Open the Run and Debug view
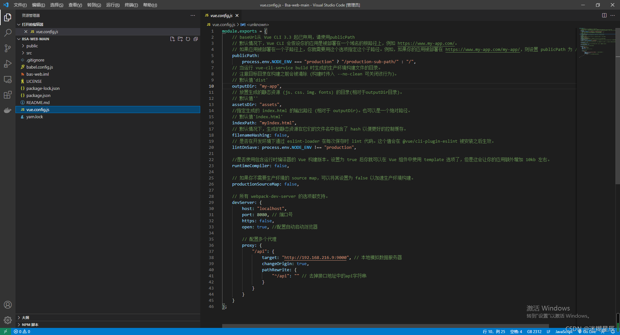The height and width of the screenshot is (335, 620). (x=8, y=64)
